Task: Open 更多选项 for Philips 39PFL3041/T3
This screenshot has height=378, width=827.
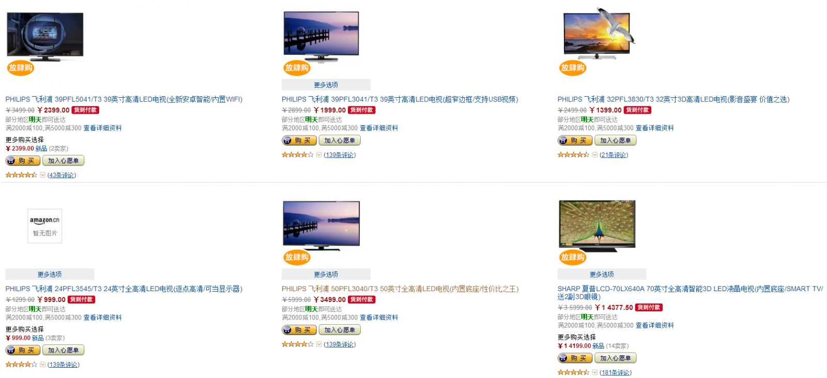Action: pyautogui.click(x=326, y=85)
